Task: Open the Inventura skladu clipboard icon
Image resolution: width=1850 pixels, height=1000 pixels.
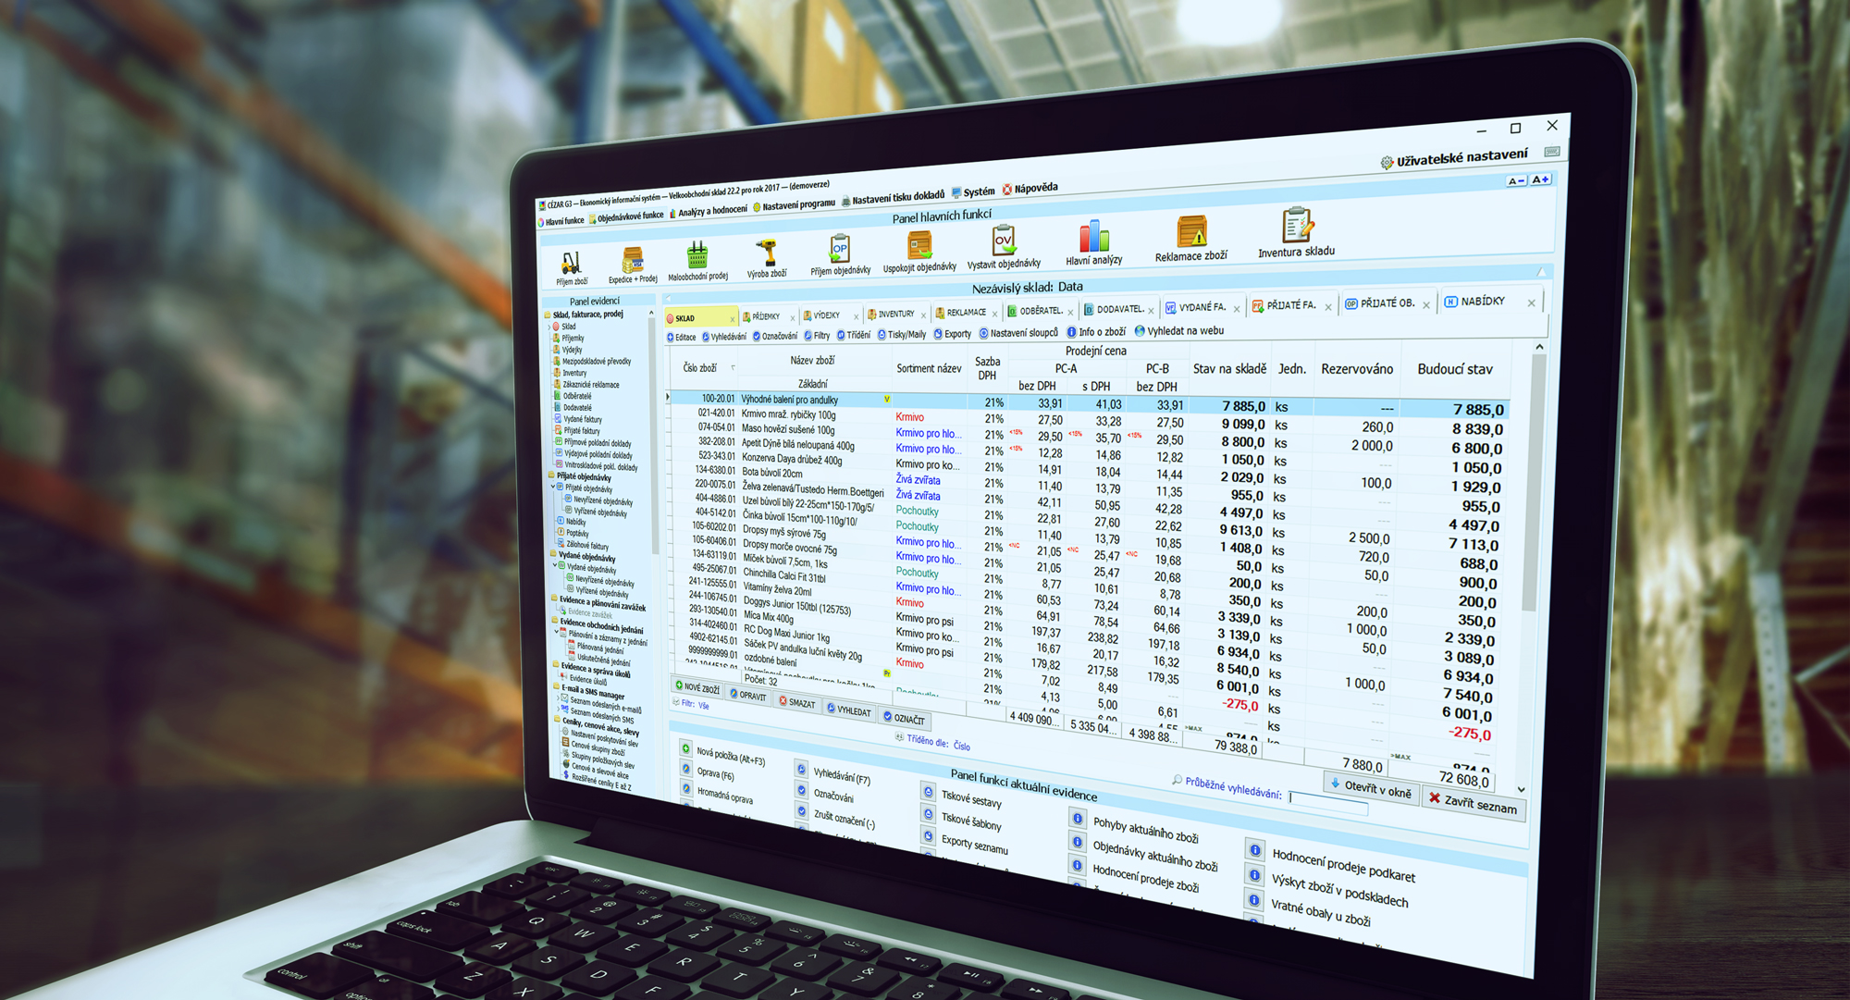Action: tap(1297, 226)
